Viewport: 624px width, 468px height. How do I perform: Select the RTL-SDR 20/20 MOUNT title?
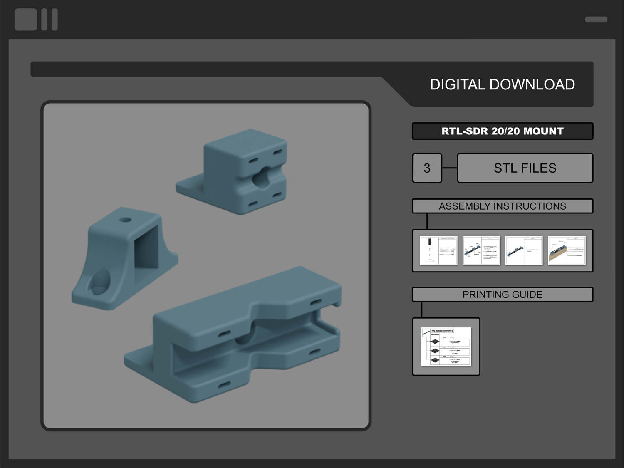tap(503, 131)
